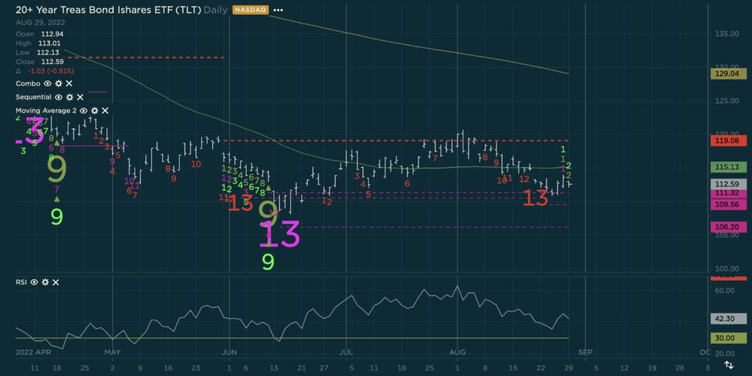Click the AUG month label on time axis
Viewport: 752px width, 376px height.
(x=458, y=352)
